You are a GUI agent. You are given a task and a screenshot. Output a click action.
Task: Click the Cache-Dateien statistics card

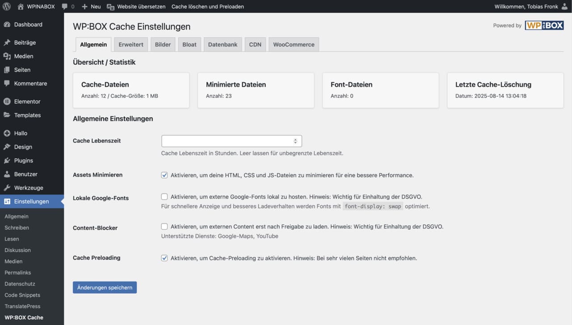click(x=131, y=90)
